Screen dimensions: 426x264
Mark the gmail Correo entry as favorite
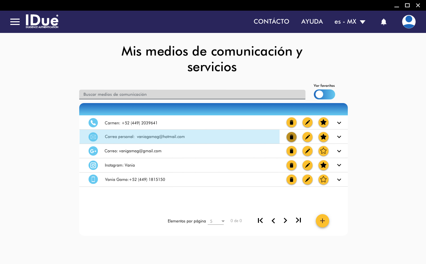pos(323,151)
